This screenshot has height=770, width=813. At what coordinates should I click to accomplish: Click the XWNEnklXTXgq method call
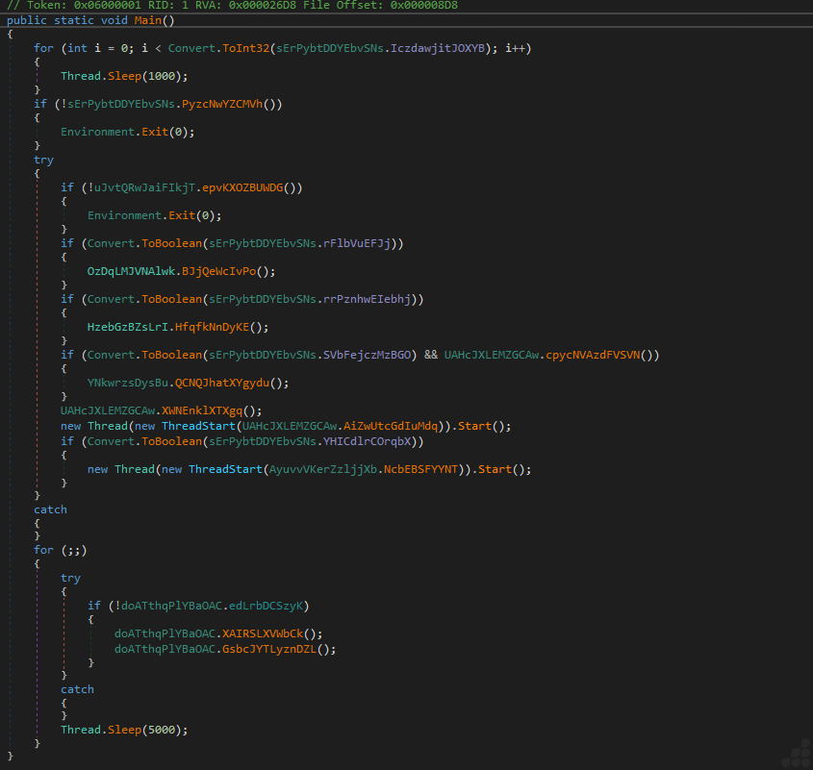[x=204, y=410]
